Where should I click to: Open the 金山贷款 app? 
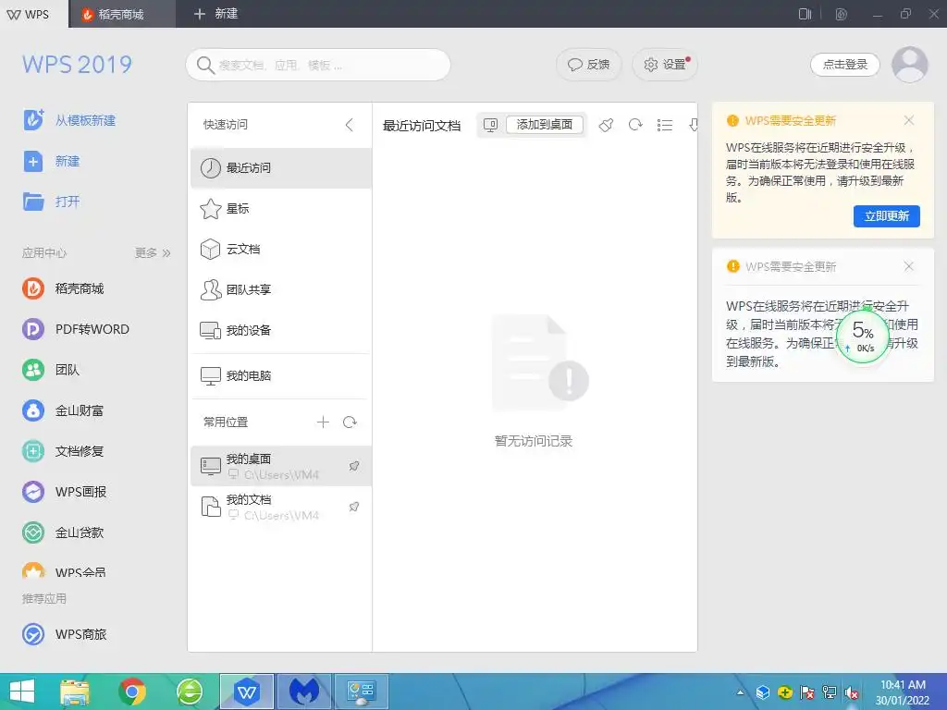coord(63,532)
